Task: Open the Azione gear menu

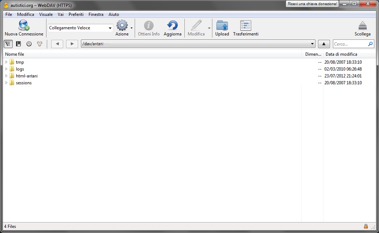Action: (x=122, y=26)
